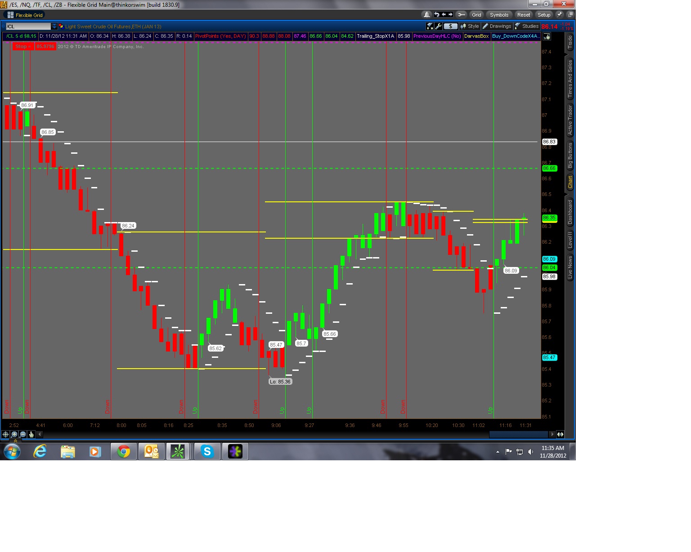
Task: Open the Big Buttons side tab
Action: [570, 155]
